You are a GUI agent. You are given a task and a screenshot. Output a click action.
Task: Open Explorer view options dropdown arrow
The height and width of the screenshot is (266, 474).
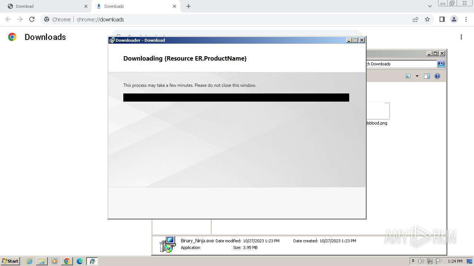click(x=417, y=76)
